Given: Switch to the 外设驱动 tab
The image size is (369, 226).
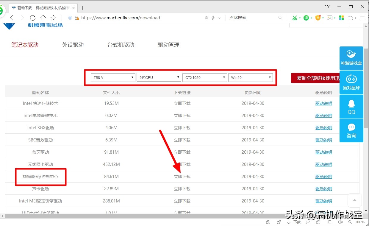Looking at the screenshot, I should click(x=73, y=45).
